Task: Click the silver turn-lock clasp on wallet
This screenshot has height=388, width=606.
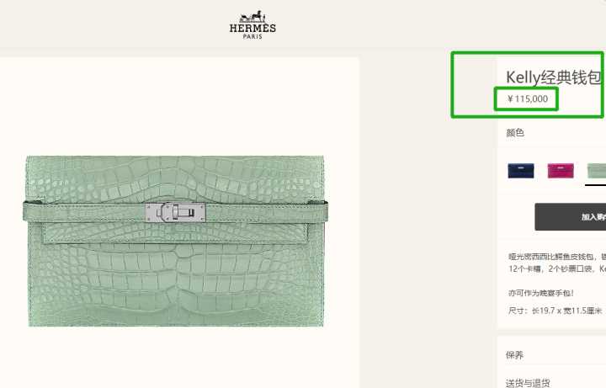Action: click(x=175, y=213)
